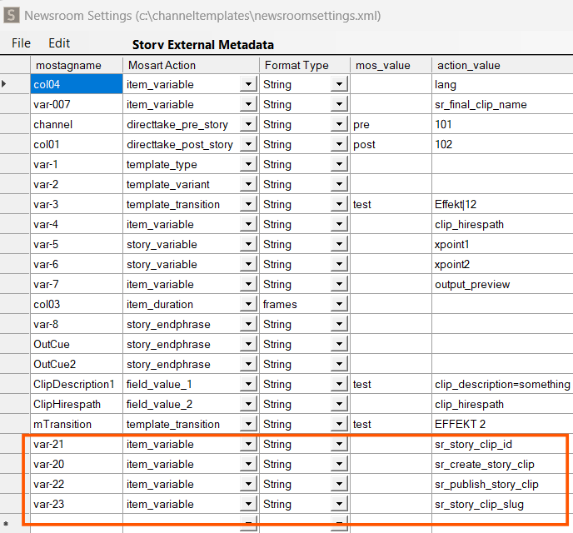Screen dimensions: 573x533
Task: Click the new row asterisk selector
Action: 6,525
